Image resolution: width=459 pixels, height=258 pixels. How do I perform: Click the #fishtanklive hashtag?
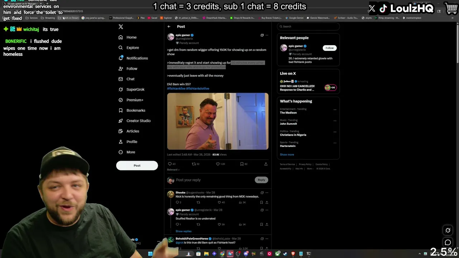coord(176,89)
